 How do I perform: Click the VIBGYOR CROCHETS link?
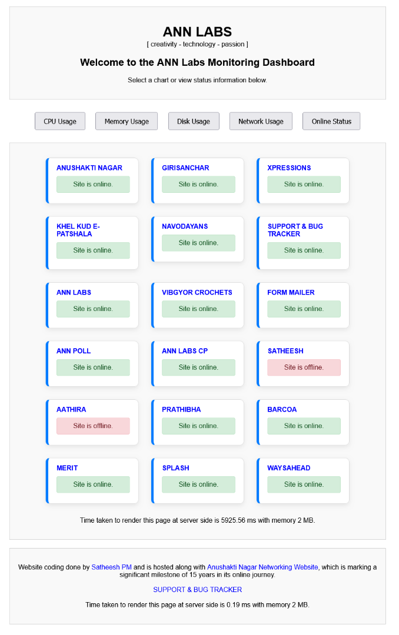point(197,292)
